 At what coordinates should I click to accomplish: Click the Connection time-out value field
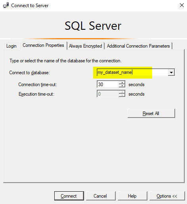pos(108,84)
